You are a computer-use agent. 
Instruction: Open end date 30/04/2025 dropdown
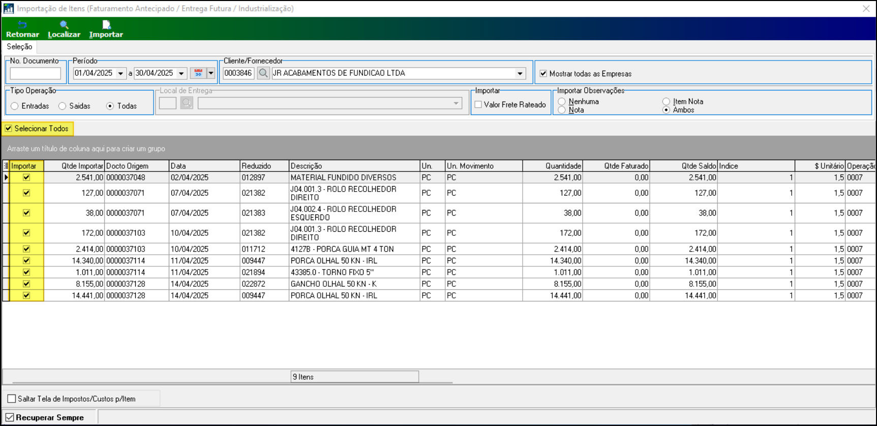tap(181, 73)
